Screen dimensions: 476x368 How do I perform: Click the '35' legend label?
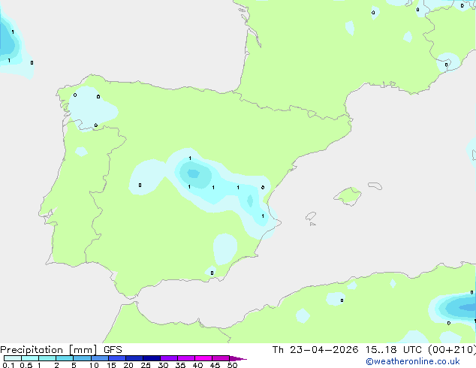click(180, 365)
